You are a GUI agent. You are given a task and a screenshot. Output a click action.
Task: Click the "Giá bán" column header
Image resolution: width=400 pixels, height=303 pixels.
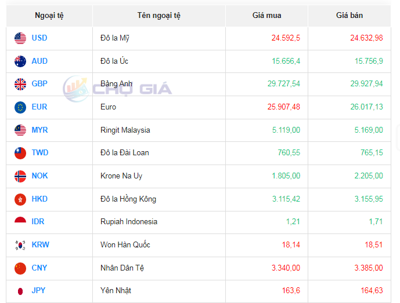click(349, 16)
